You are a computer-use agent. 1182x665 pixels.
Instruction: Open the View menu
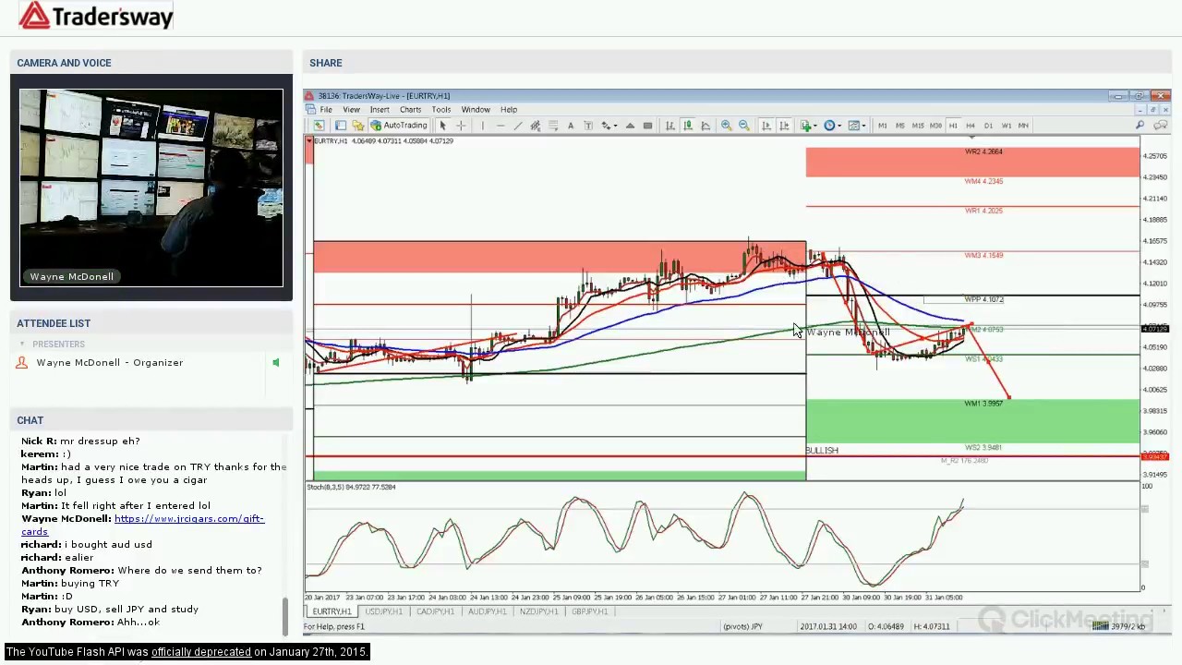(351, 110)
